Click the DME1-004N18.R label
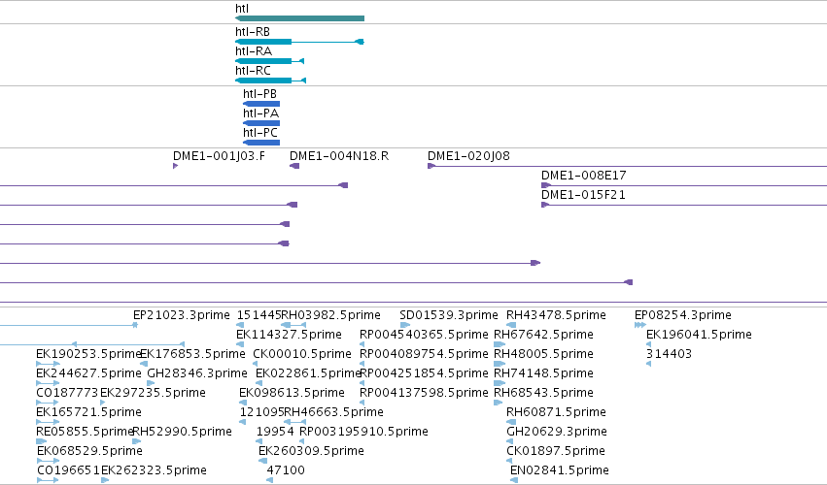 (339, 156)
